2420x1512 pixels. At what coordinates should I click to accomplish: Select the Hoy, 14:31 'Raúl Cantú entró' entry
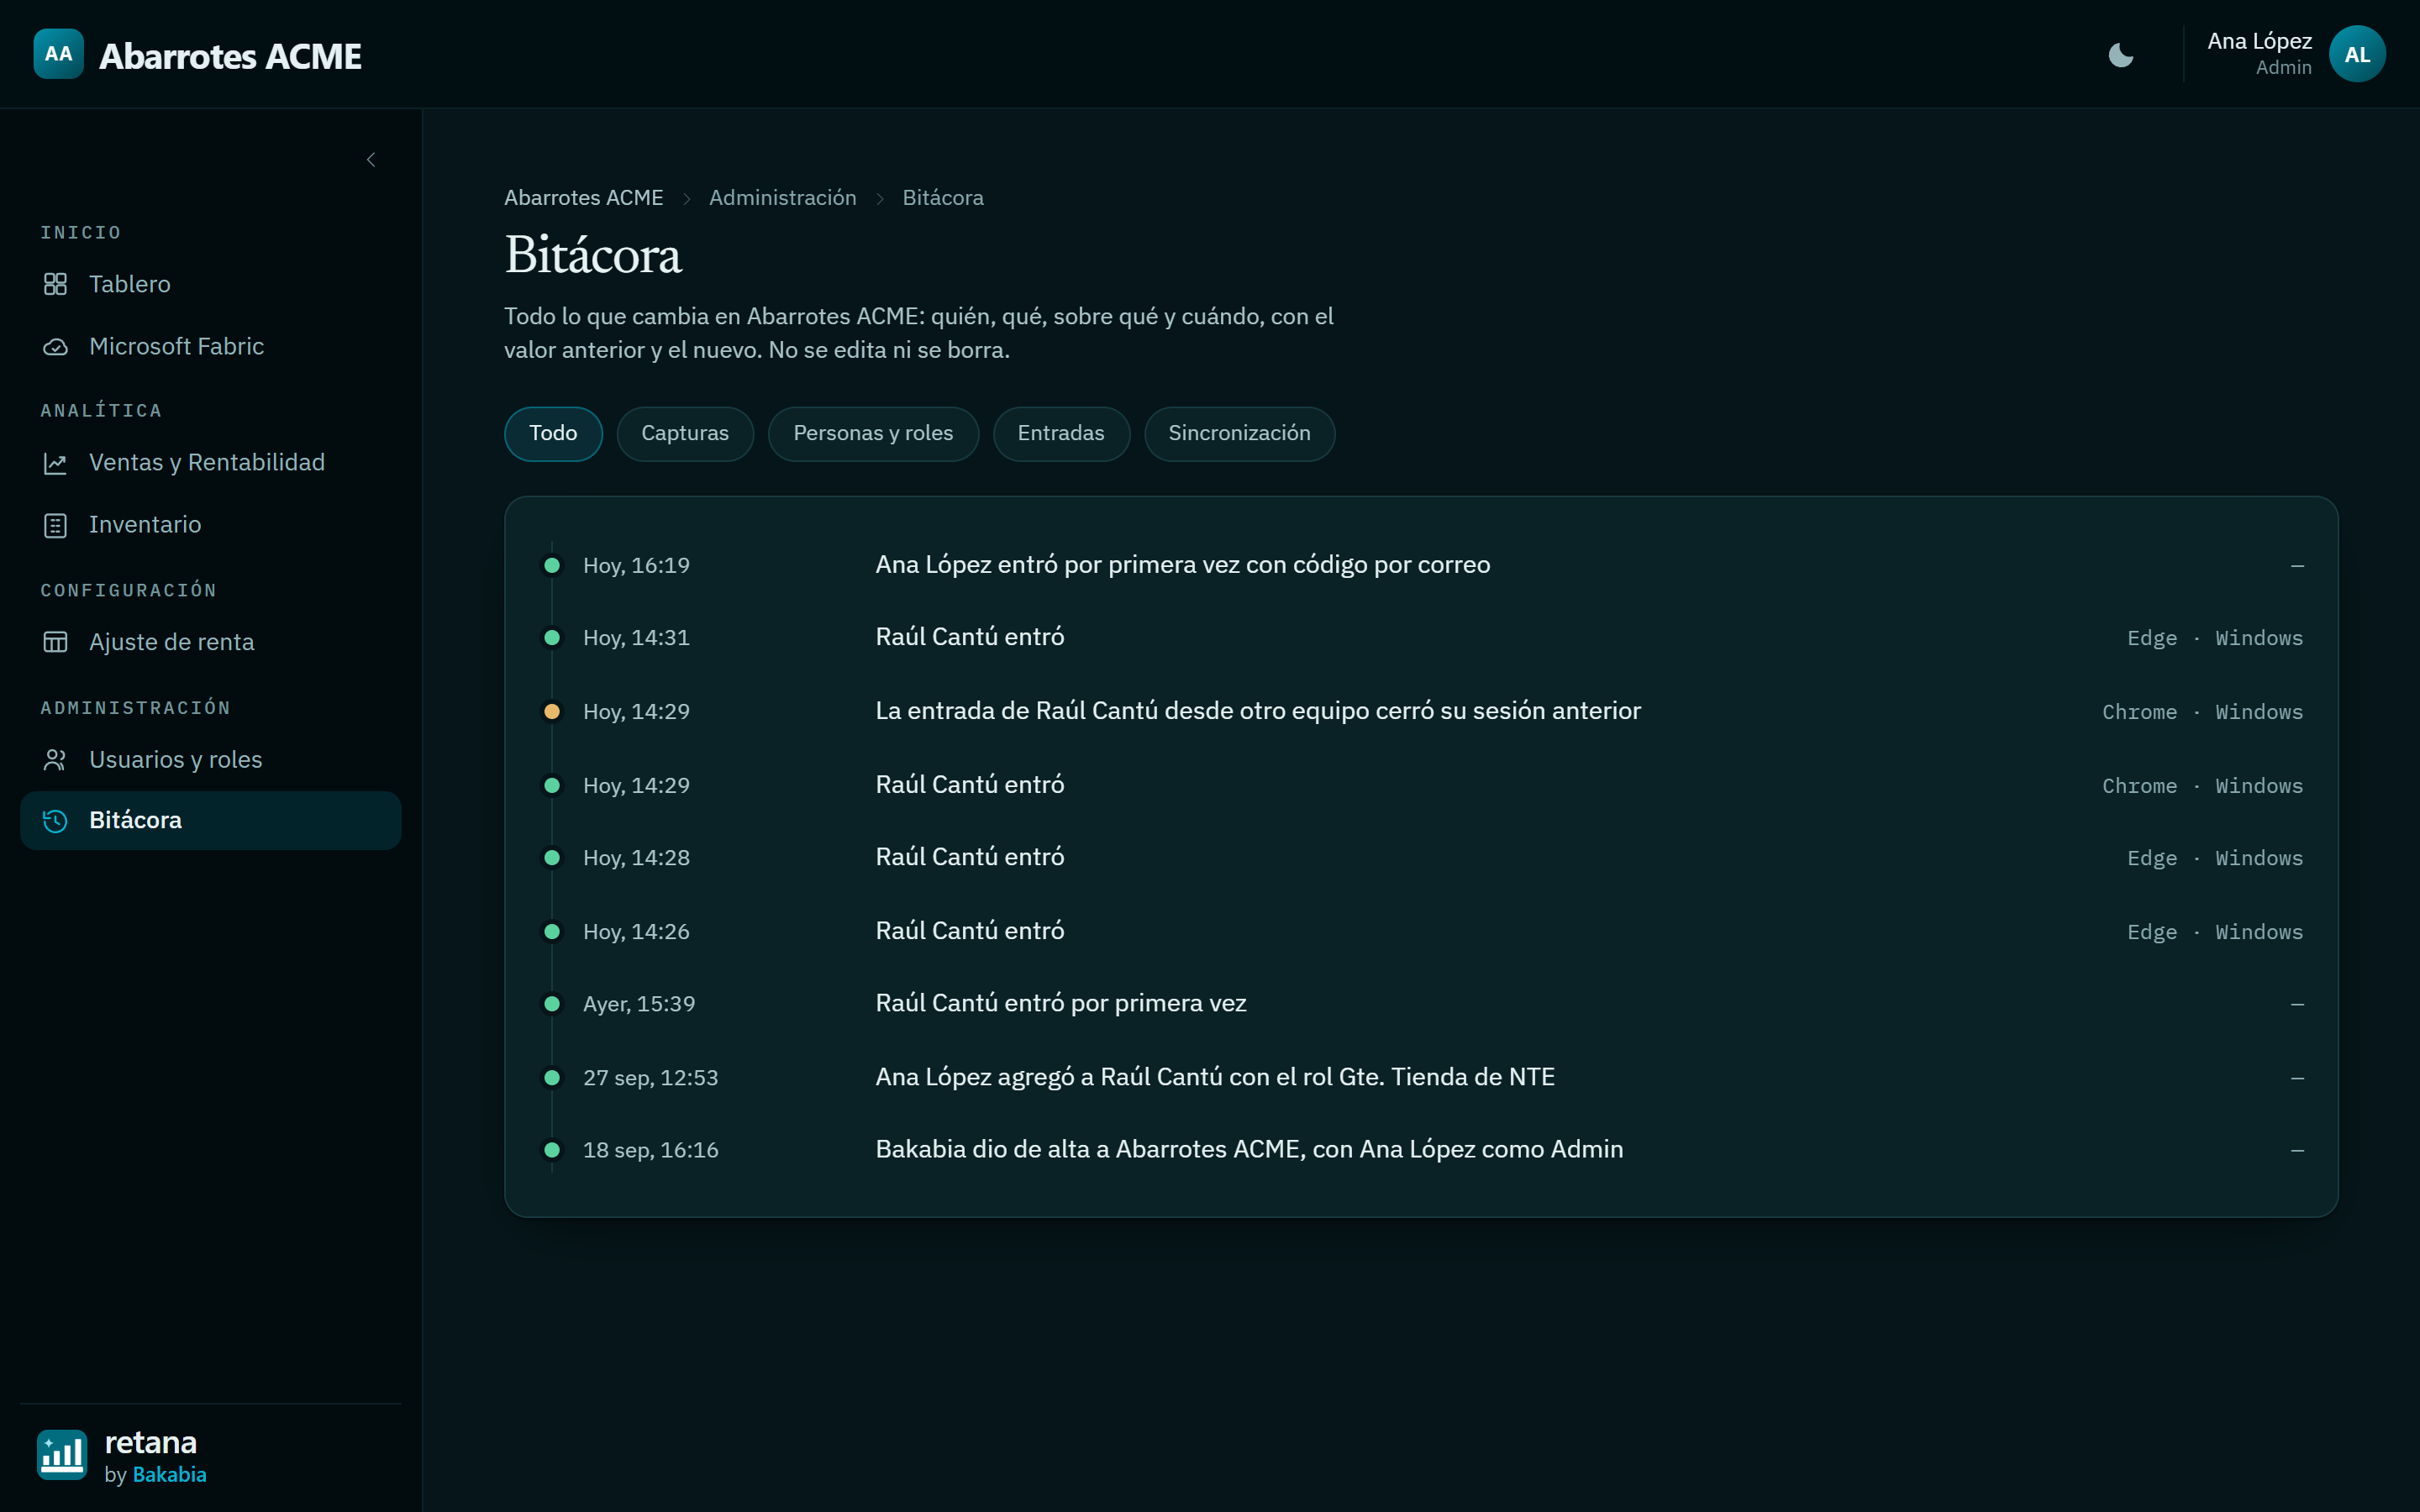(1421, 638)
